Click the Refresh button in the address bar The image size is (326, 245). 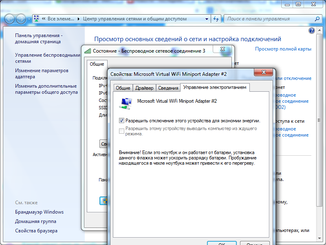click(216, 19)
